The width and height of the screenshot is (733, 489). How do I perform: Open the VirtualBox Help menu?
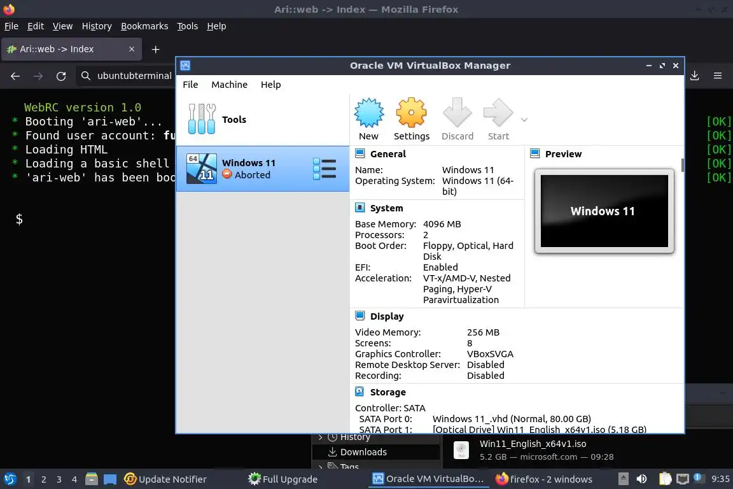[270, 84]
